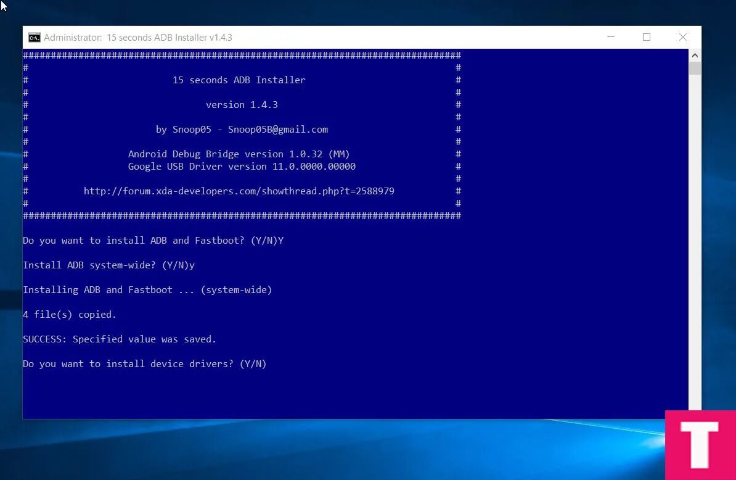
Task: Click "Google USB Driver version 11.0.0000.00000" line
Action: [x=242, y=167]
